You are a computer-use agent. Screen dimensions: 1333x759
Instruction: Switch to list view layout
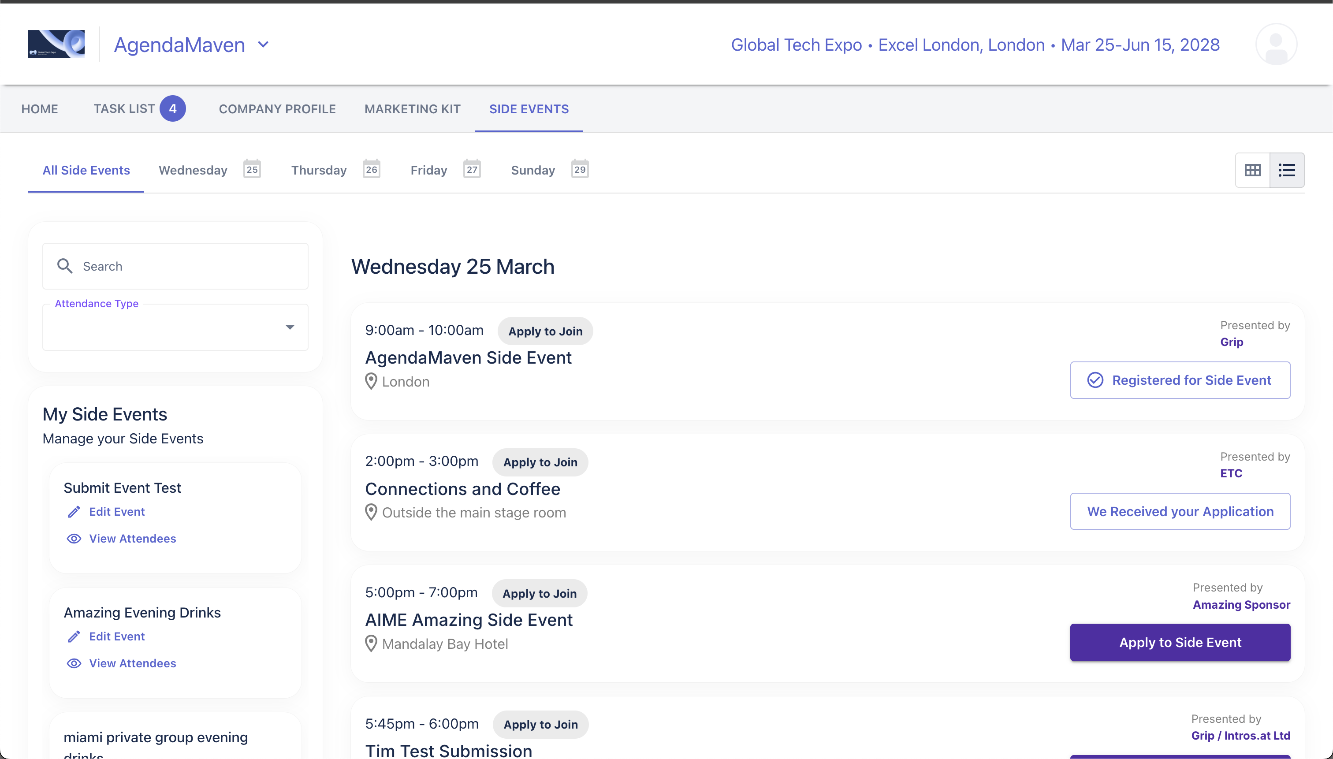pyautogui.click(x=1287, y=170)
